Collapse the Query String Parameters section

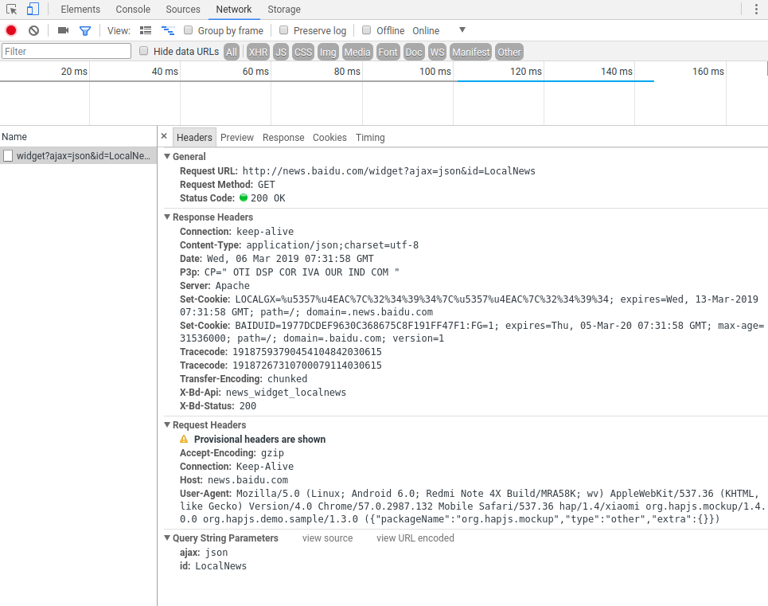click(168, 538)
